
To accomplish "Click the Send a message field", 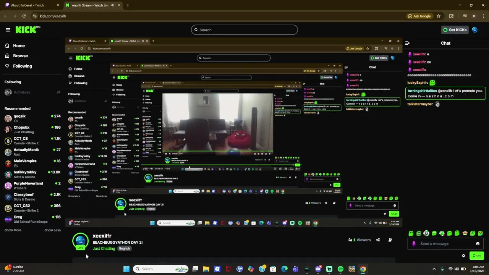I will pos(445,244).
